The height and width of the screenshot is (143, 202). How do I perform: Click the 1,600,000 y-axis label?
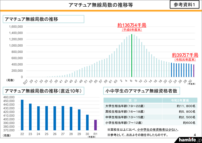[x=17, y=26]
